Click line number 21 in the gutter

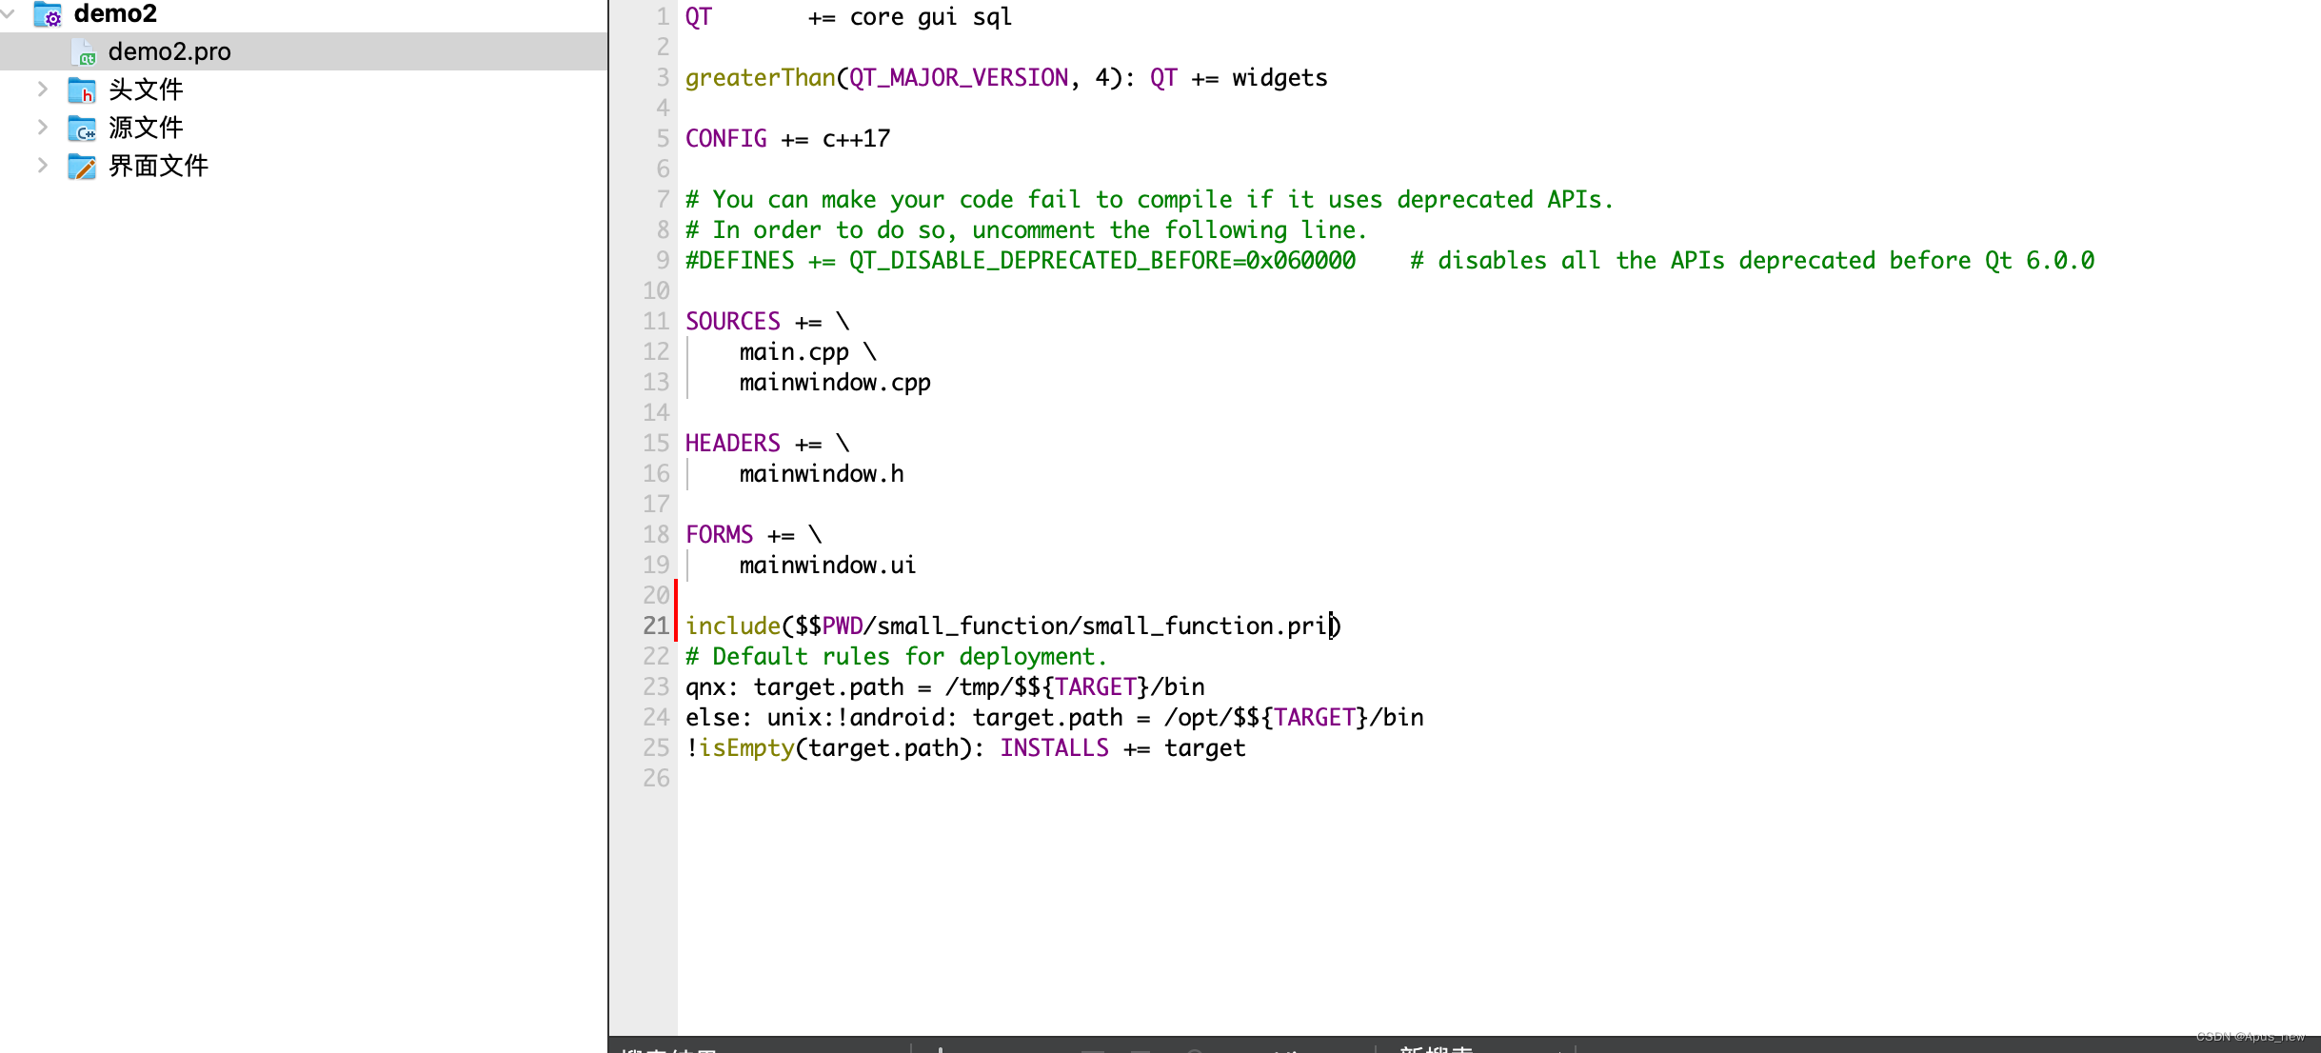click(x=656, y=626)
